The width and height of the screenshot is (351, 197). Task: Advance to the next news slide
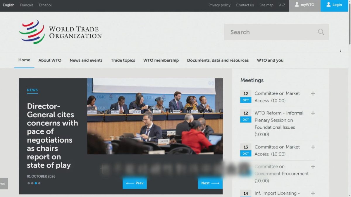click(x=210, y=183)
